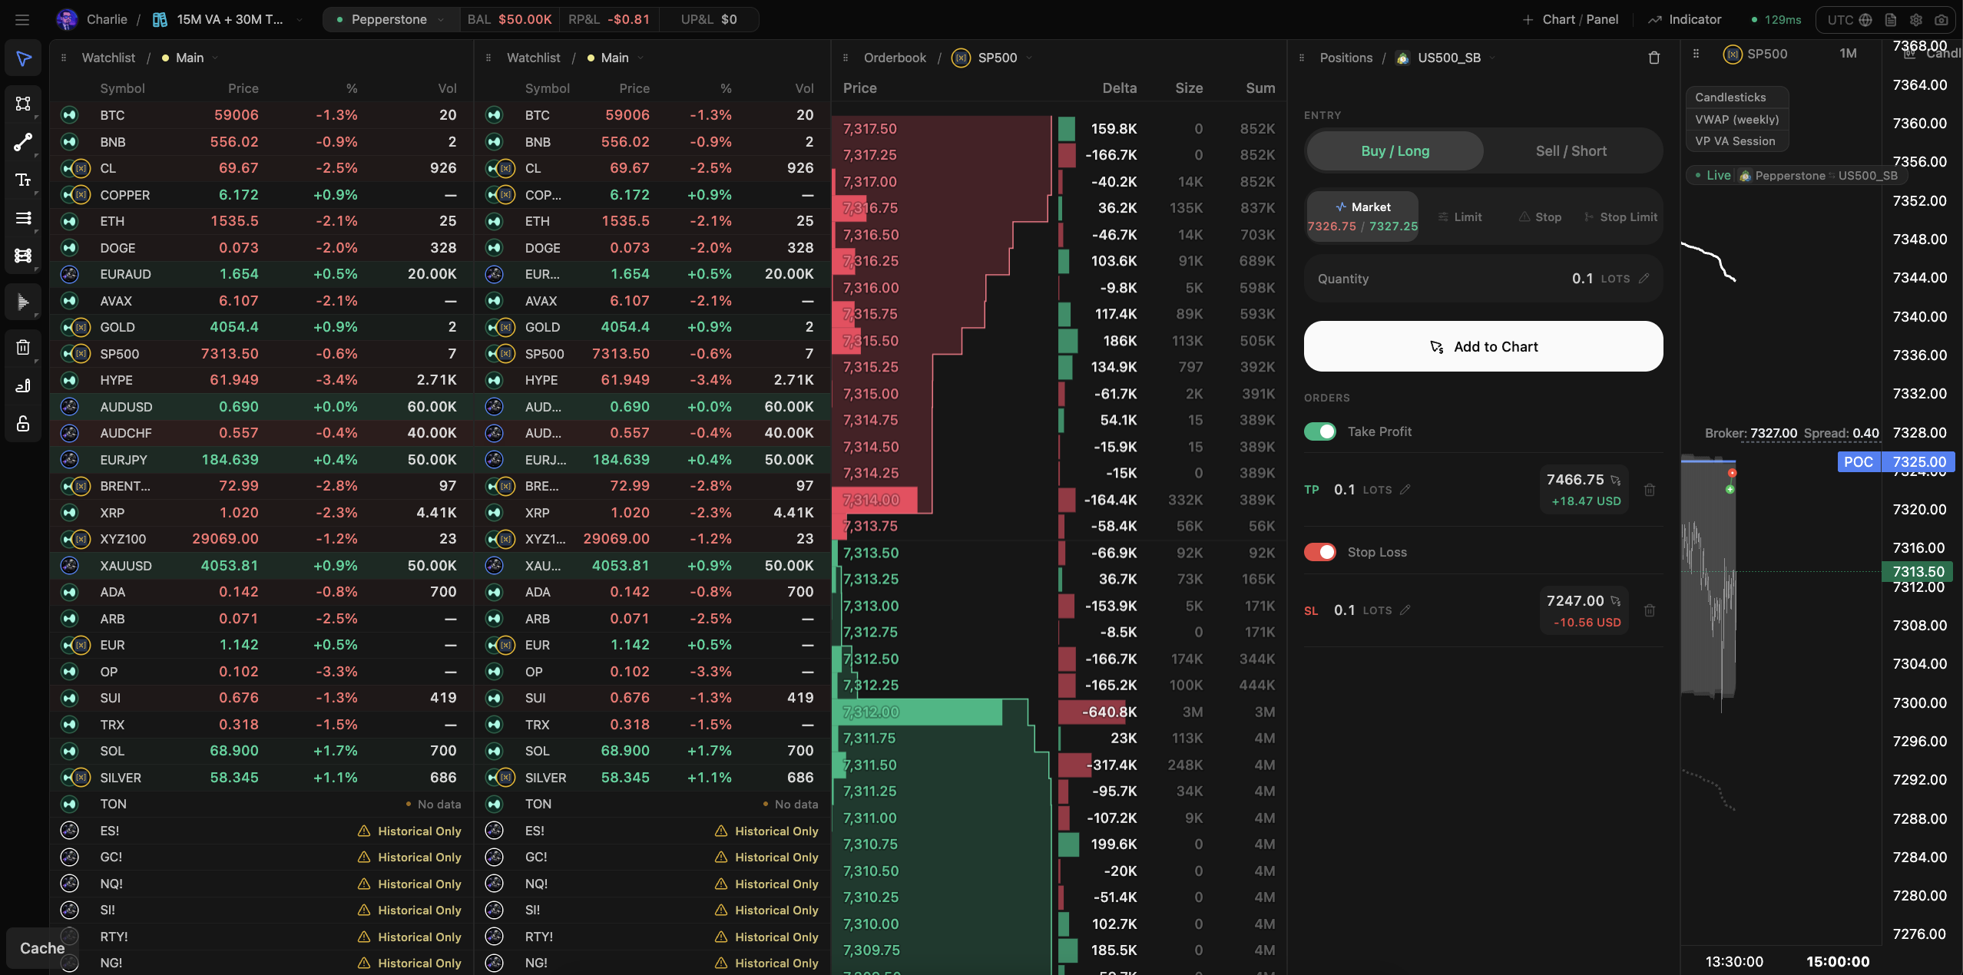Delete the Take Profit order
Screen dimensions: 1963x975
click(1650, 490)
